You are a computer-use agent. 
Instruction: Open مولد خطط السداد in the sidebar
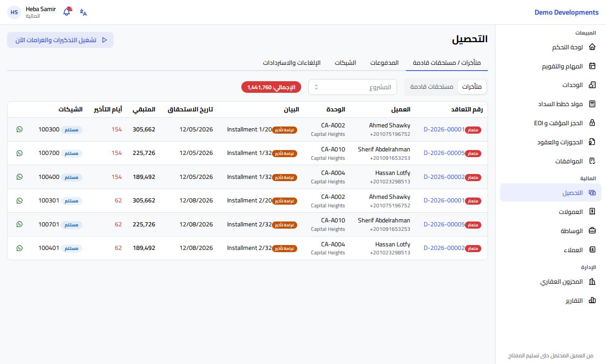pos(551,104)
